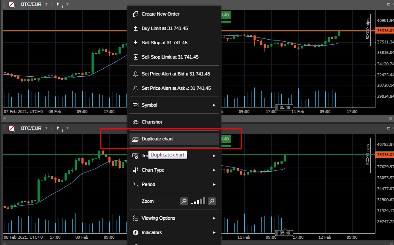Click the BTC/EUR symbol icon in top chart
This screenshot has height=245, width=394.
pyautogui.click(x=12, y=4)
